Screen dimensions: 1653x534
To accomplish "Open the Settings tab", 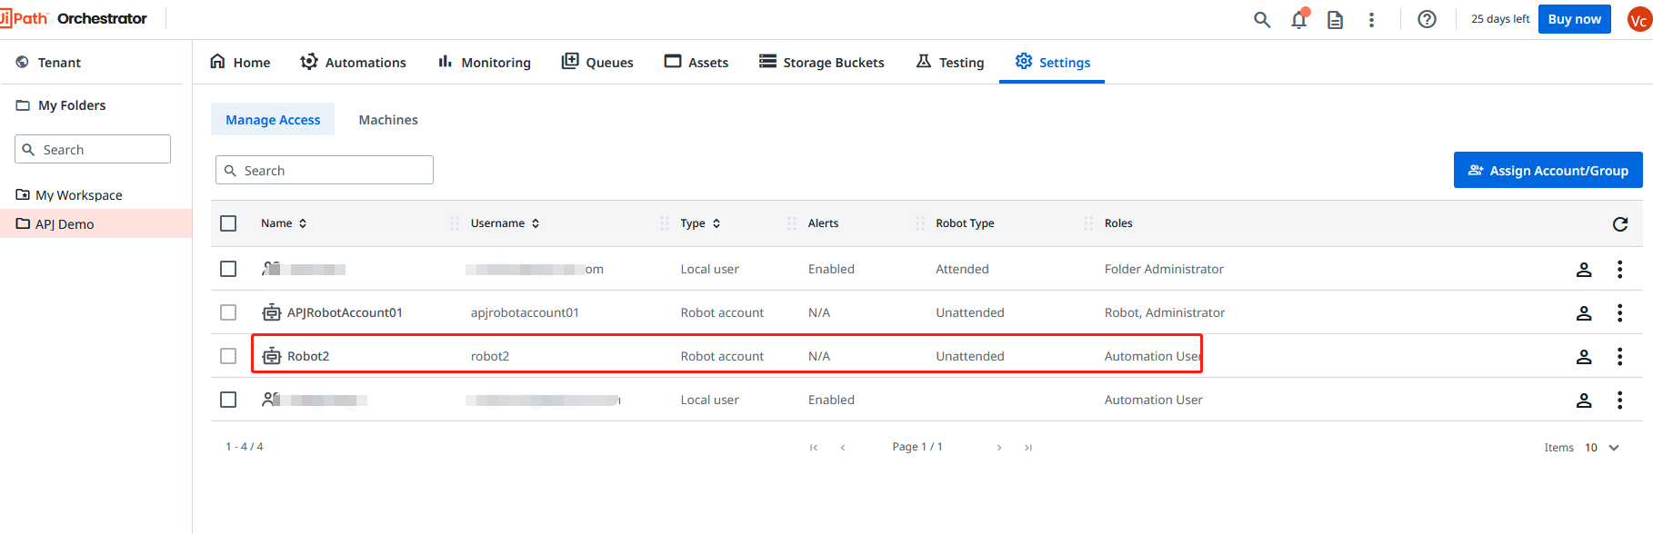I will [x=1053, y=62].
